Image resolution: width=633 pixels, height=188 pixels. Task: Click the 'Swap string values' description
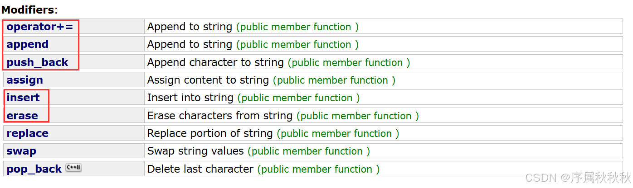(195, 151)
